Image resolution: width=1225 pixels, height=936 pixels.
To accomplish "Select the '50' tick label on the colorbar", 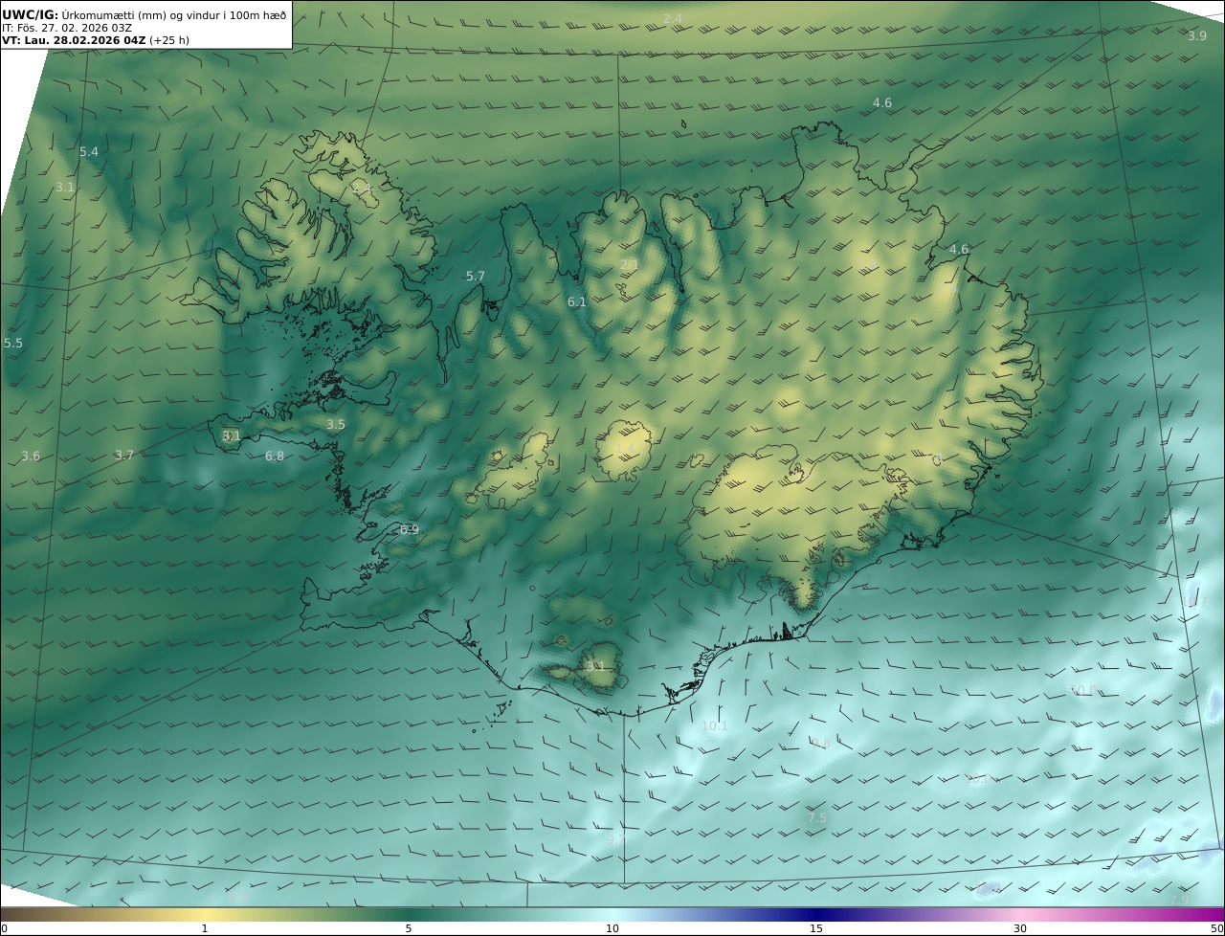I will click(x=1216, y=928).
